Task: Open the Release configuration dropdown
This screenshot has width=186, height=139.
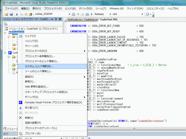Action: tap(110, 14)
